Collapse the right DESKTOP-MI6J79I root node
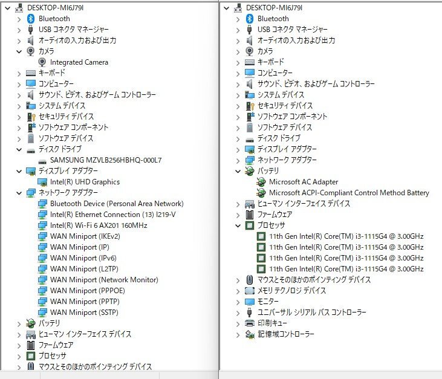The image size is (442, 379). tap(226, 8)
